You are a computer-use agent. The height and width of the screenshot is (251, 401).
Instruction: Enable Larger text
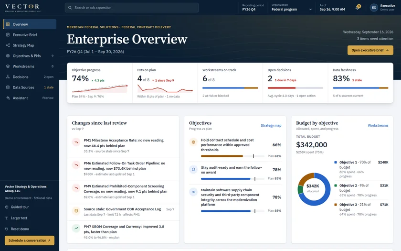(x=16, y=218)
